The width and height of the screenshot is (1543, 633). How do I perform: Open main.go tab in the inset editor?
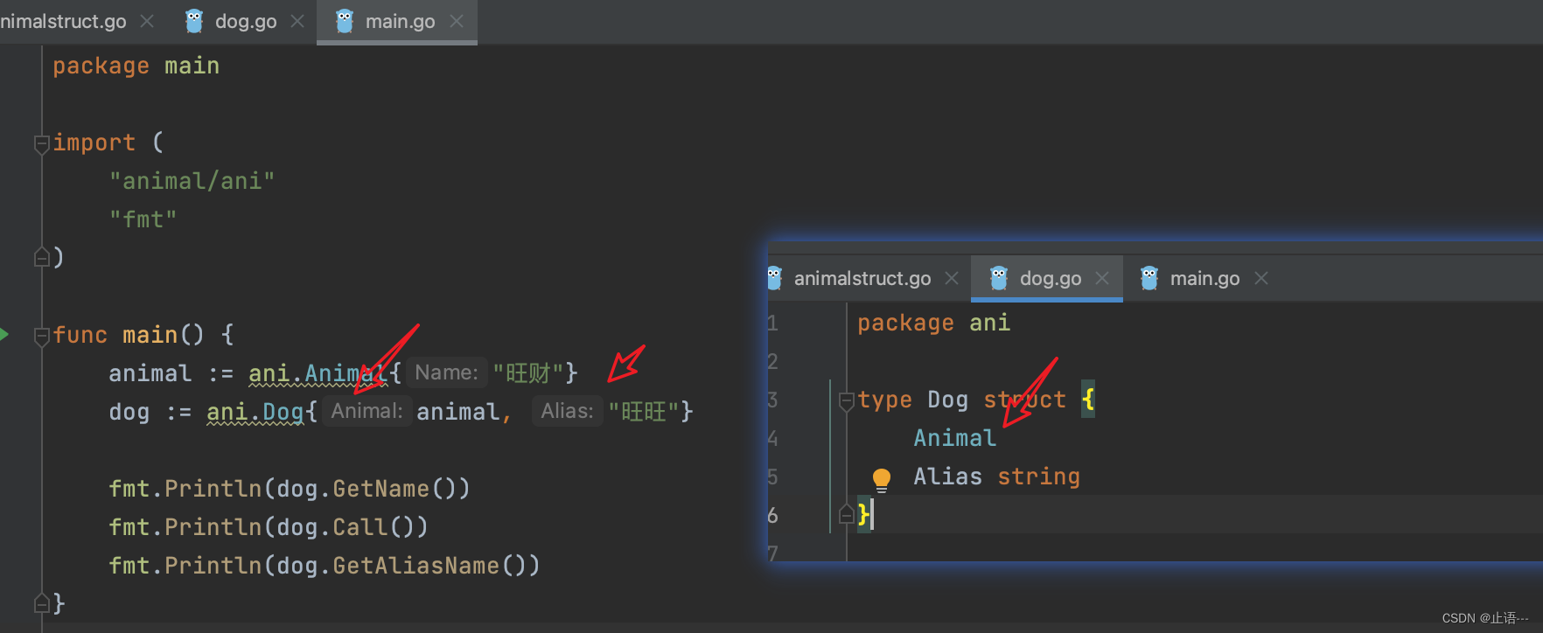point(1204,278)
